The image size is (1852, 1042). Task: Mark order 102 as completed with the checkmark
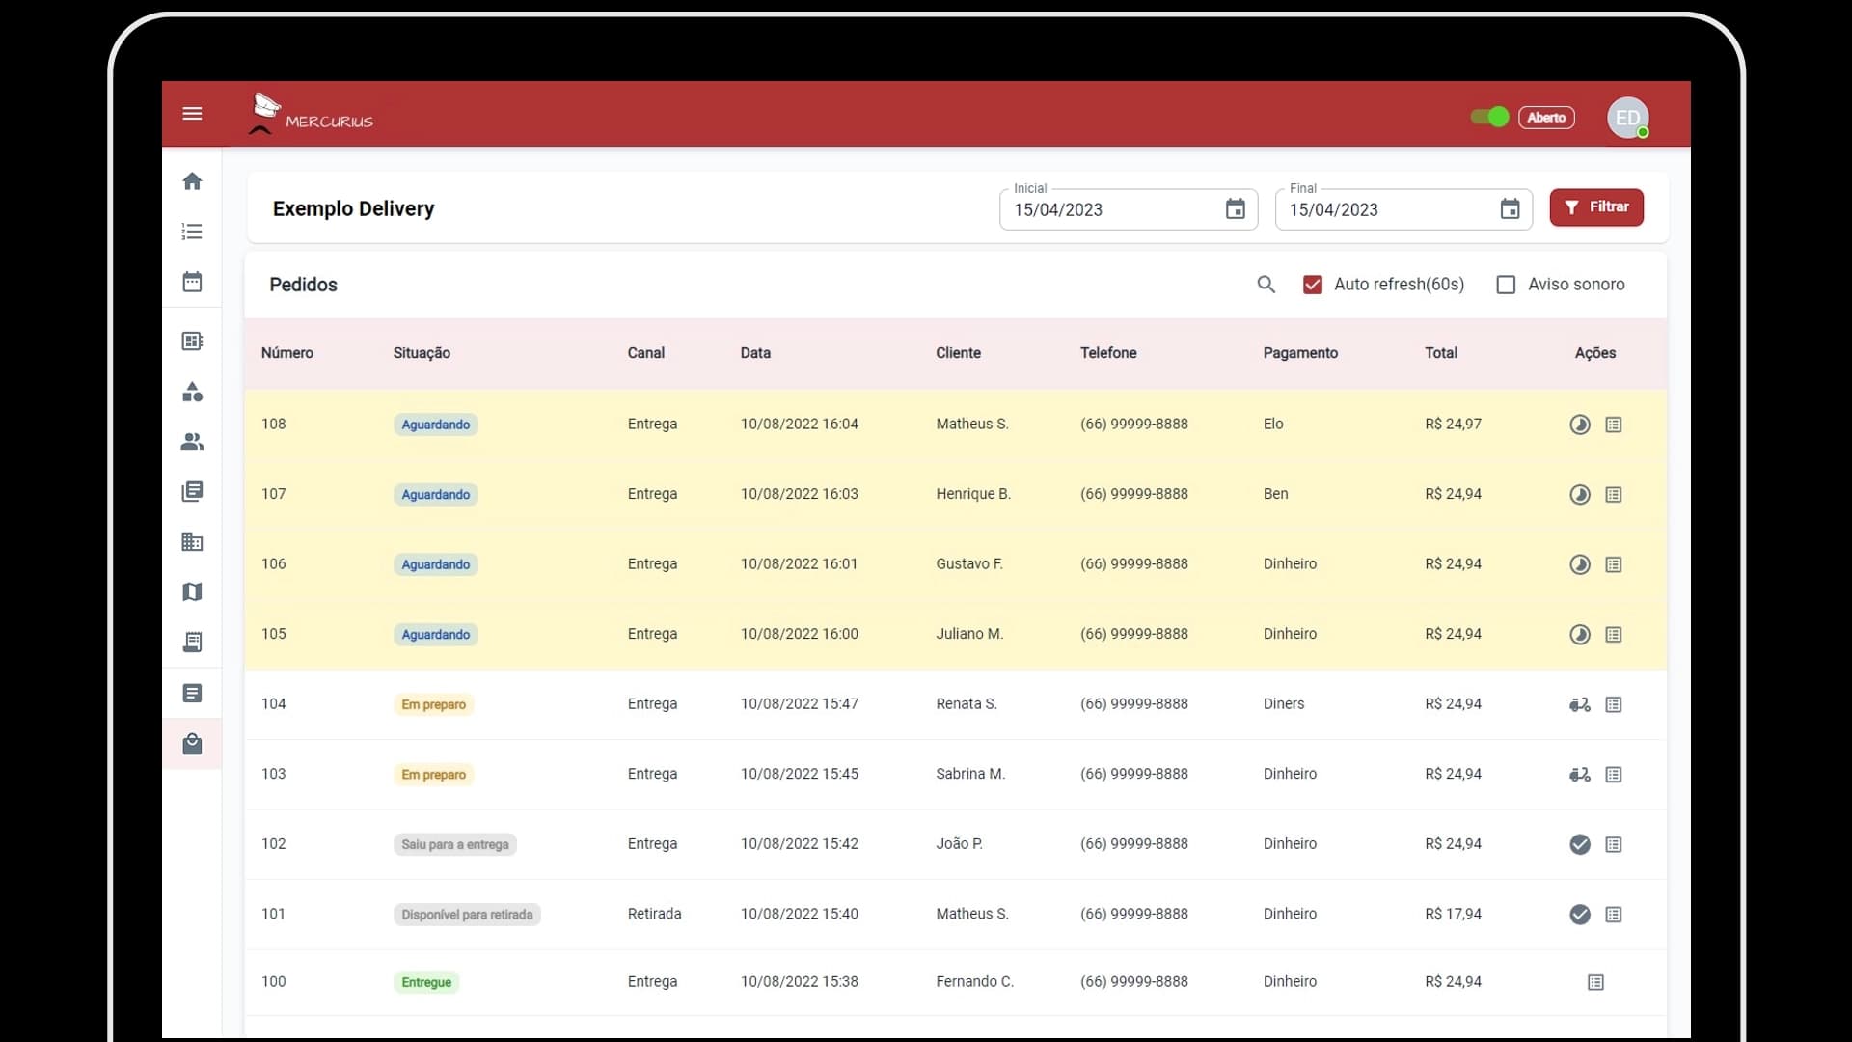(1579, 844)
